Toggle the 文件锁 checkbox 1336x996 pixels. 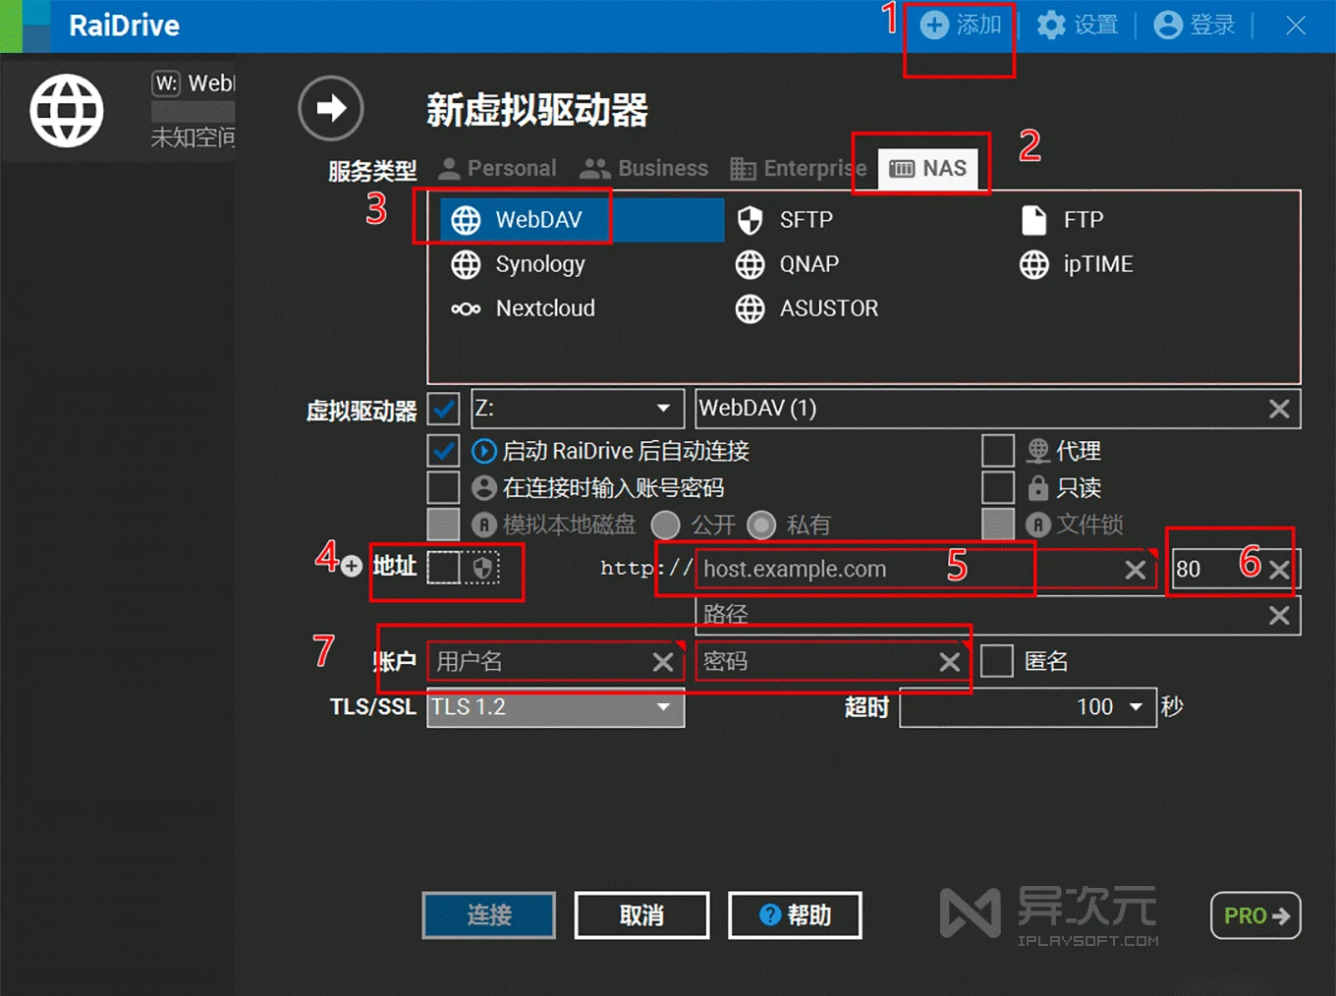pyautogui.click(x=998, y=525)
